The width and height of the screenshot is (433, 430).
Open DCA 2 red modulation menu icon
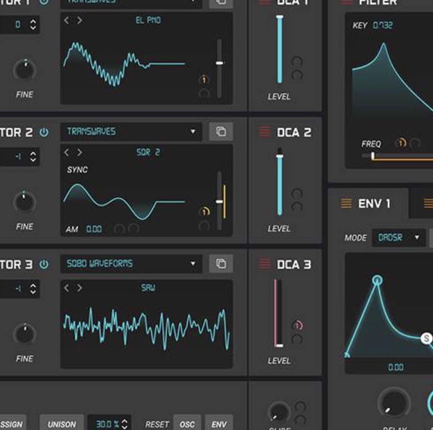[264, 132]
